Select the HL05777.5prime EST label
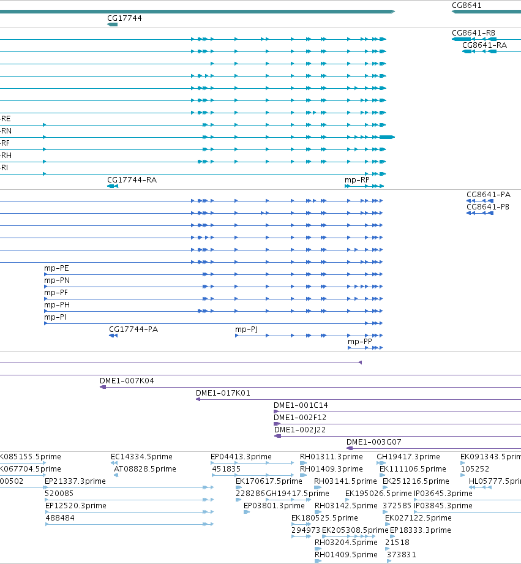521x564 pixels. pos(495,481)
